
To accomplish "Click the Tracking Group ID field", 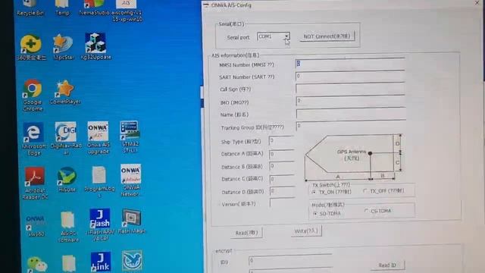I will [x=351, y=126].
